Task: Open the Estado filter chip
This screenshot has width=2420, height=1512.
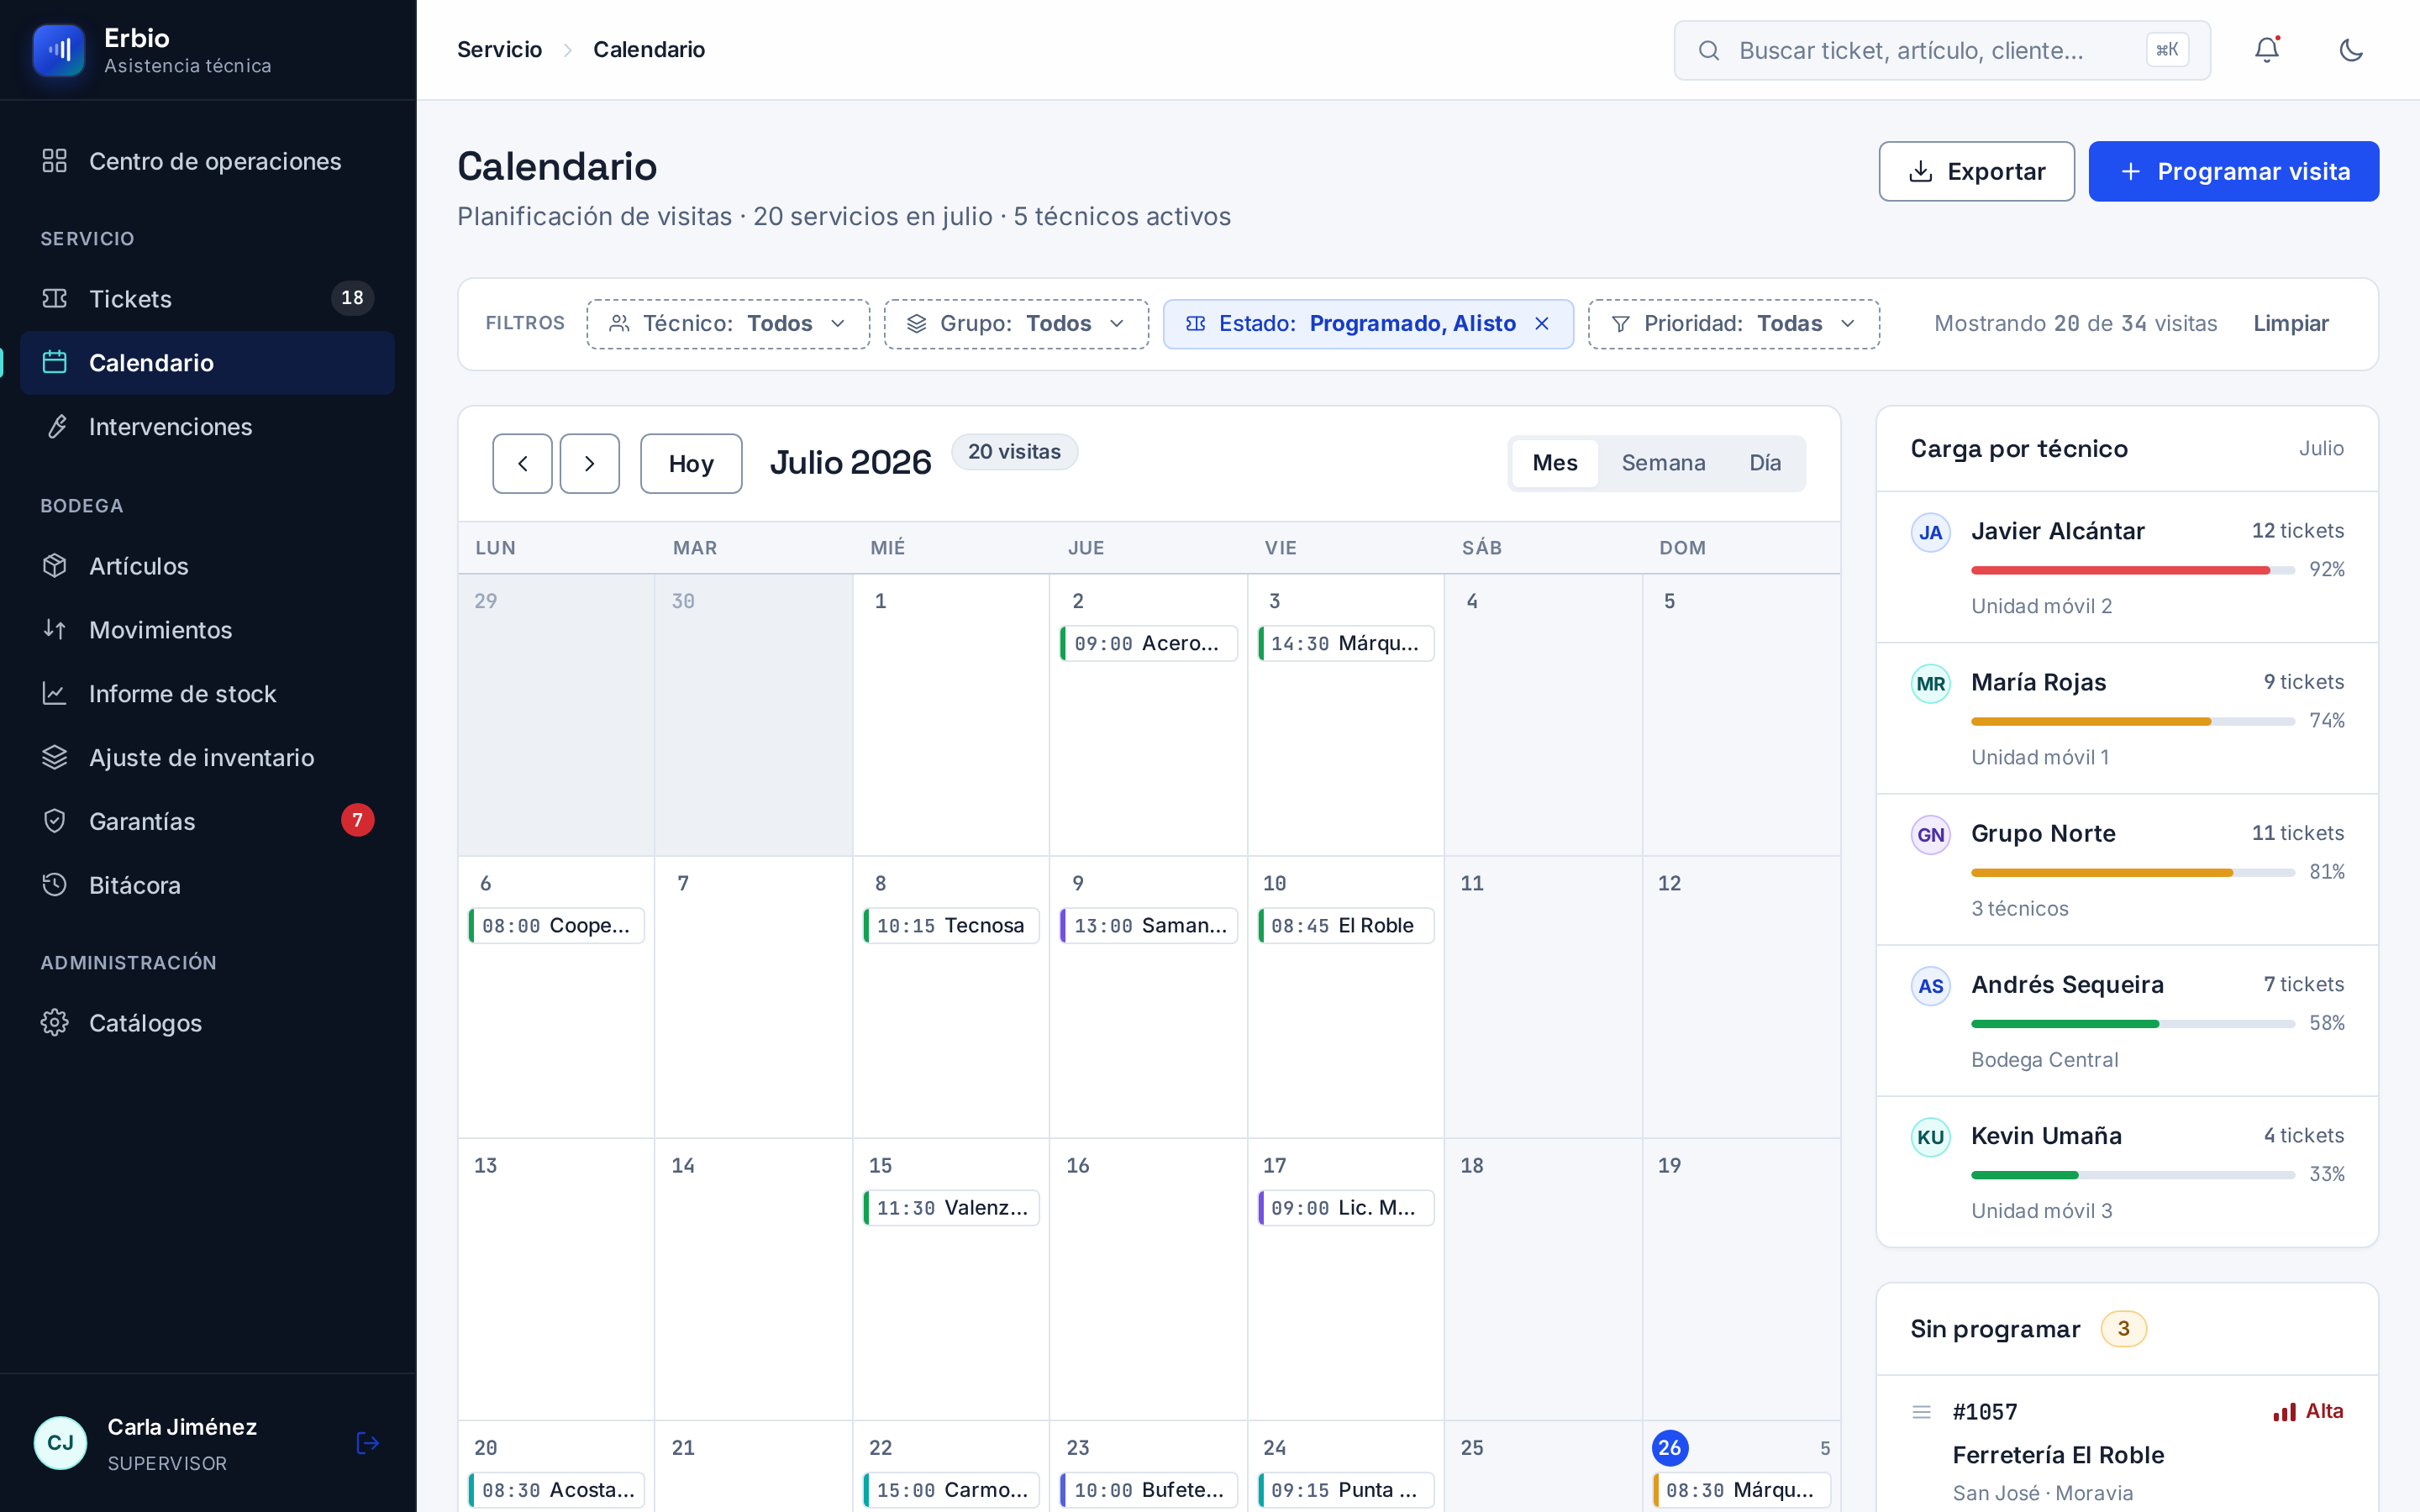Action: tap(1368, 324)
